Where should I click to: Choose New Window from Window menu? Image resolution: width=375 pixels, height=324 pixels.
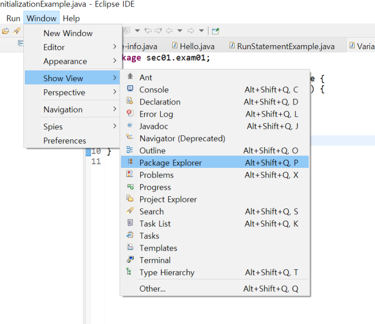[x=72, y=33]
